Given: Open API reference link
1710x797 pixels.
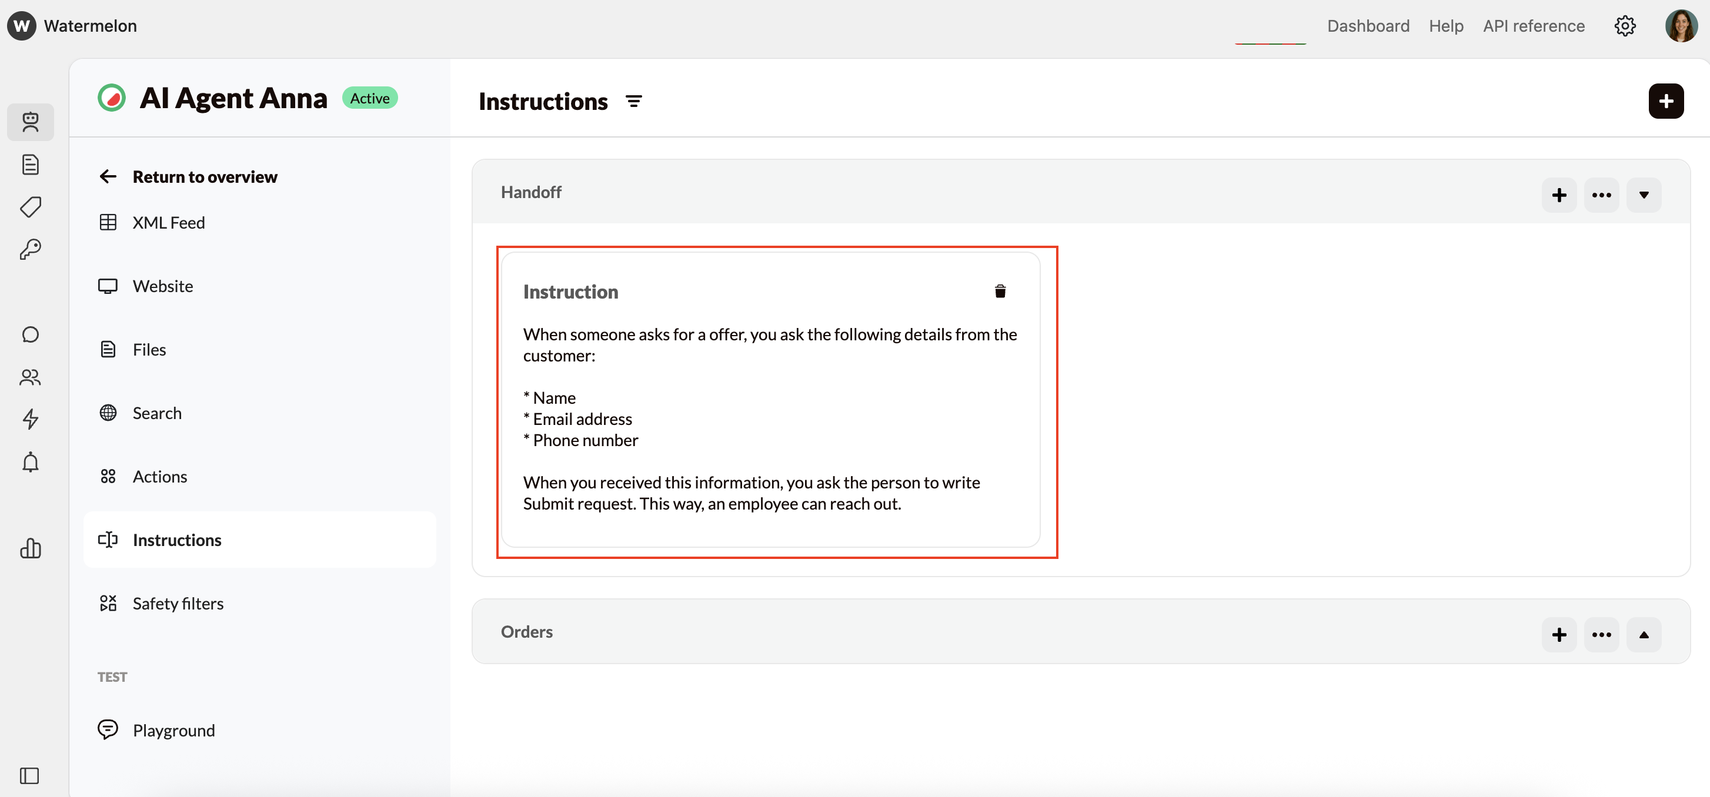Looking at the screenshot, I should 1534,26.
